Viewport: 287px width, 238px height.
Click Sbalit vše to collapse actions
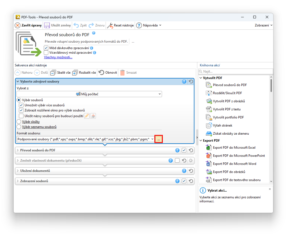[x=60, y=73]
